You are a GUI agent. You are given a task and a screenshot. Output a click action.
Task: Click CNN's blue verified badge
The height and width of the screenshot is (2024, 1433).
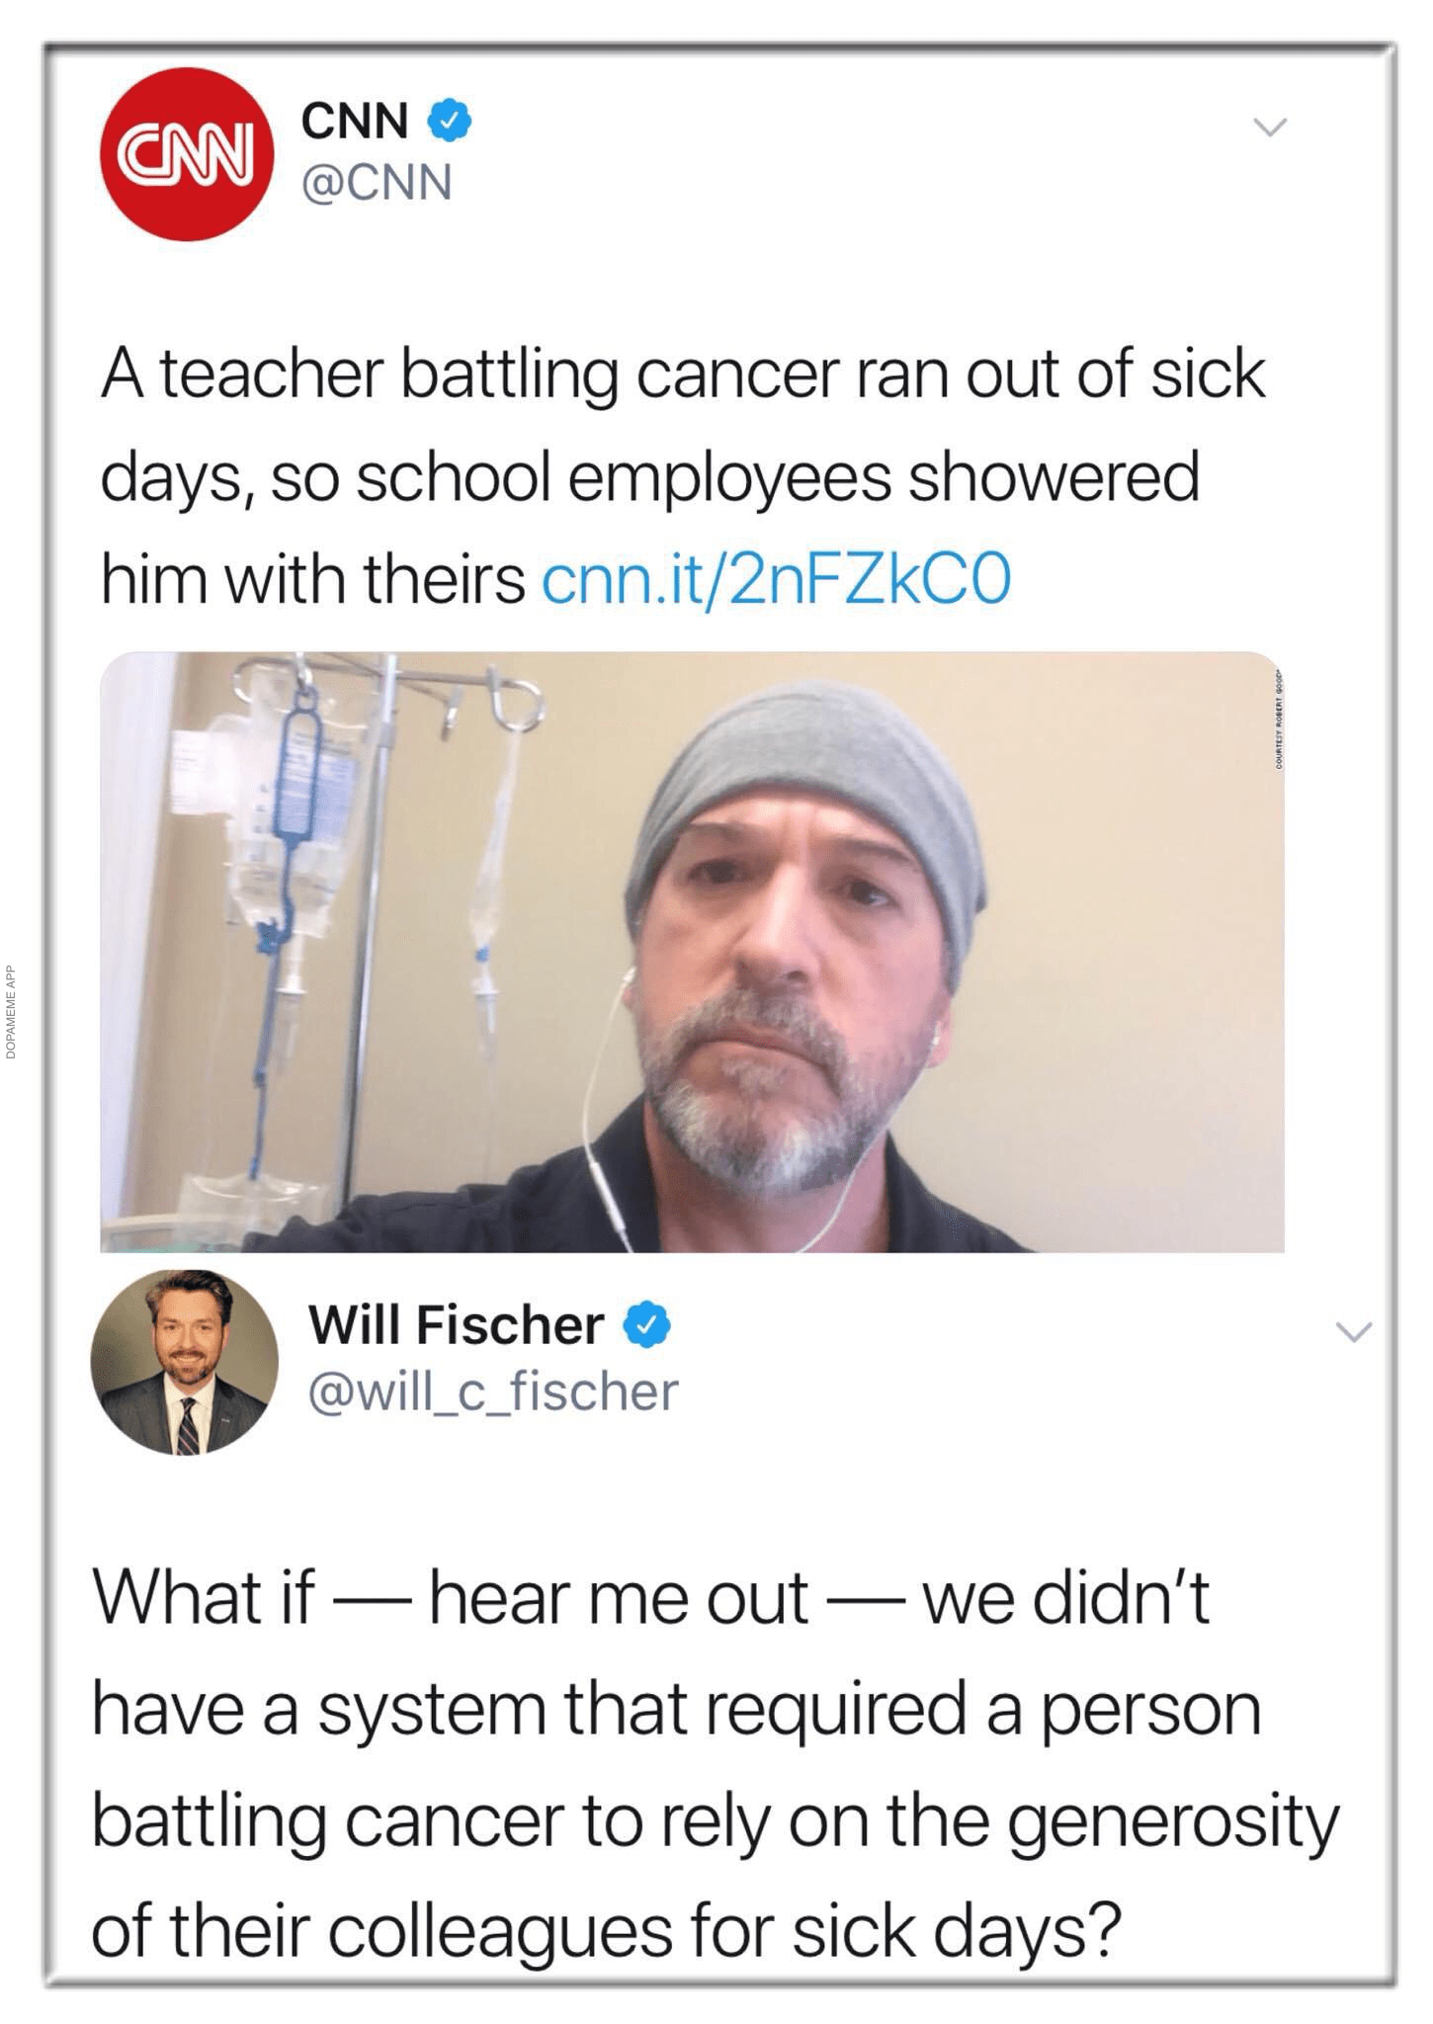tap(450, 121)
